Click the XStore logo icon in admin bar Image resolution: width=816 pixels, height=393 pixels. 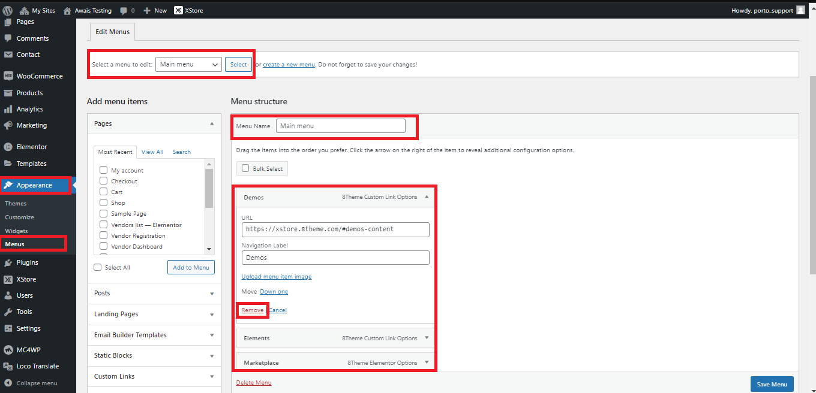[x=178, y=10]
